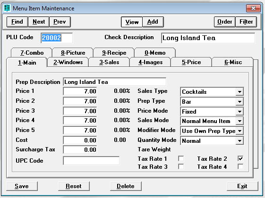Click the Find button
This screenshot has width=265, height=198.
[17, 22]
